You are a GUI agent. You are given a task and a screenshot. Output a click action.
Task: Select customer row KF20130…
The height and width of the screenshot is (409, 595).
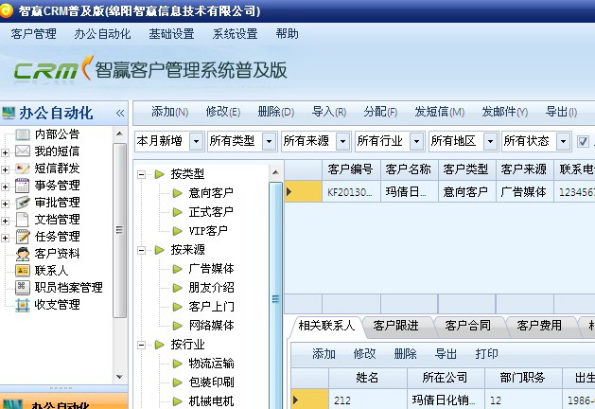coord(440,192)
